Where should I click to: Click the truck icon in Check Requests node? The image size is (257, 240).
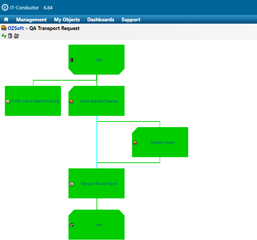point(71,101)
